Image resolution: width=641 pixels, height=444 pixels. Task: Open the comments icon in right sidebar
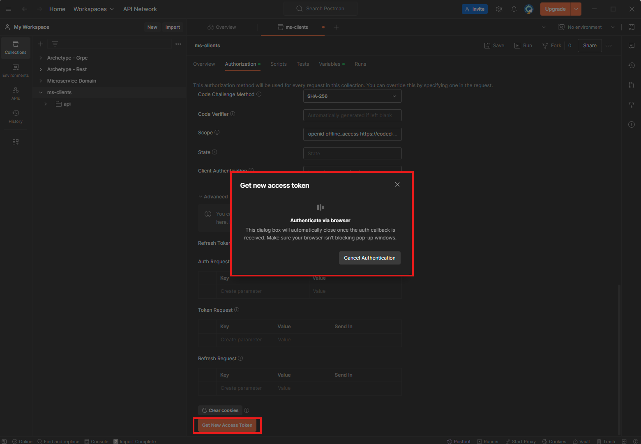[632, 46]
